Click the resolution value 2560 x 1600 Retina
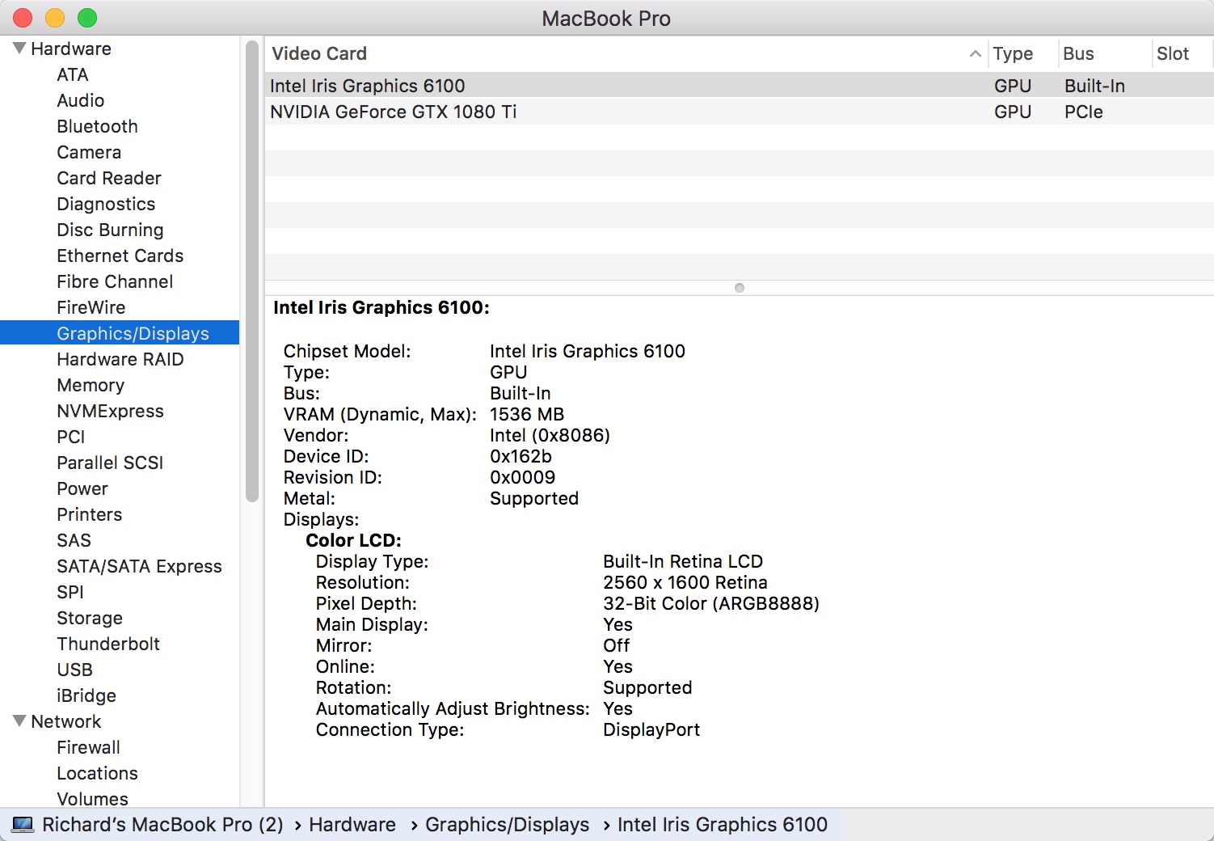The width and height of the screenshot is (1214, 841). [x=685, y=582]
